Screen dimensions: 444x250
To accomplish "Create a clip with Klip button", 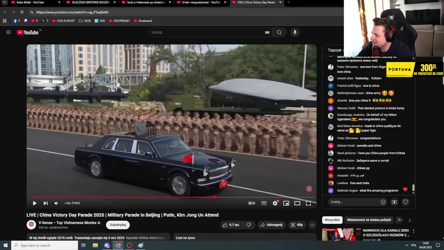I will (x=297, y=225).
